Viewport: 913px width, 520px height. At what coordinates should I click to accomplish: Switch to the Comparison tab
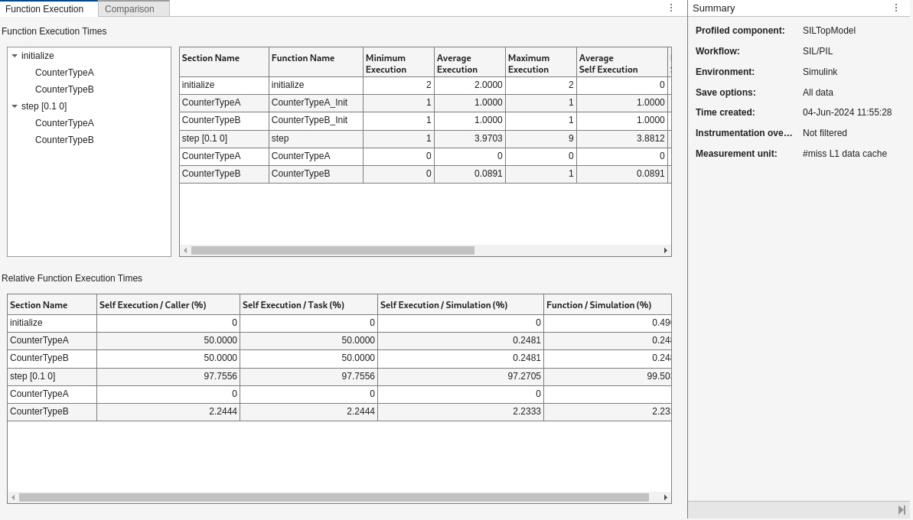click(129, 9)
